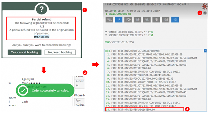Click the highlighted ₩1,168,800 refund amount

click(x=42, y=37)
